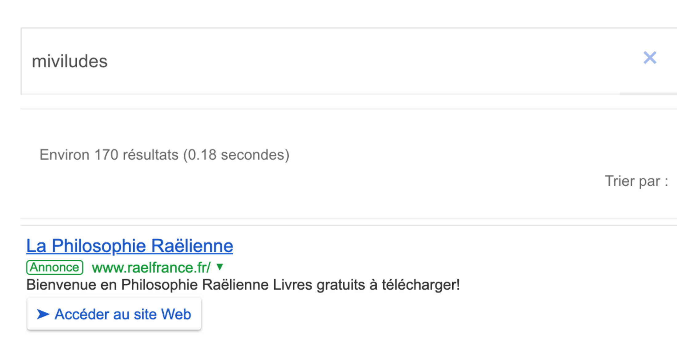Image resolution: width=677 pixels, height=349 pixels.
Task: Click the word miviludes in the search box
Action: pos(70,61)
